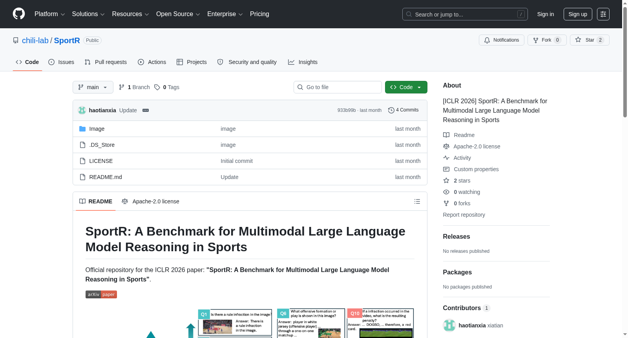This screenshot has width=628, height=338.
Task: View the 4 Commits history
Action: [x=403, y=110]
